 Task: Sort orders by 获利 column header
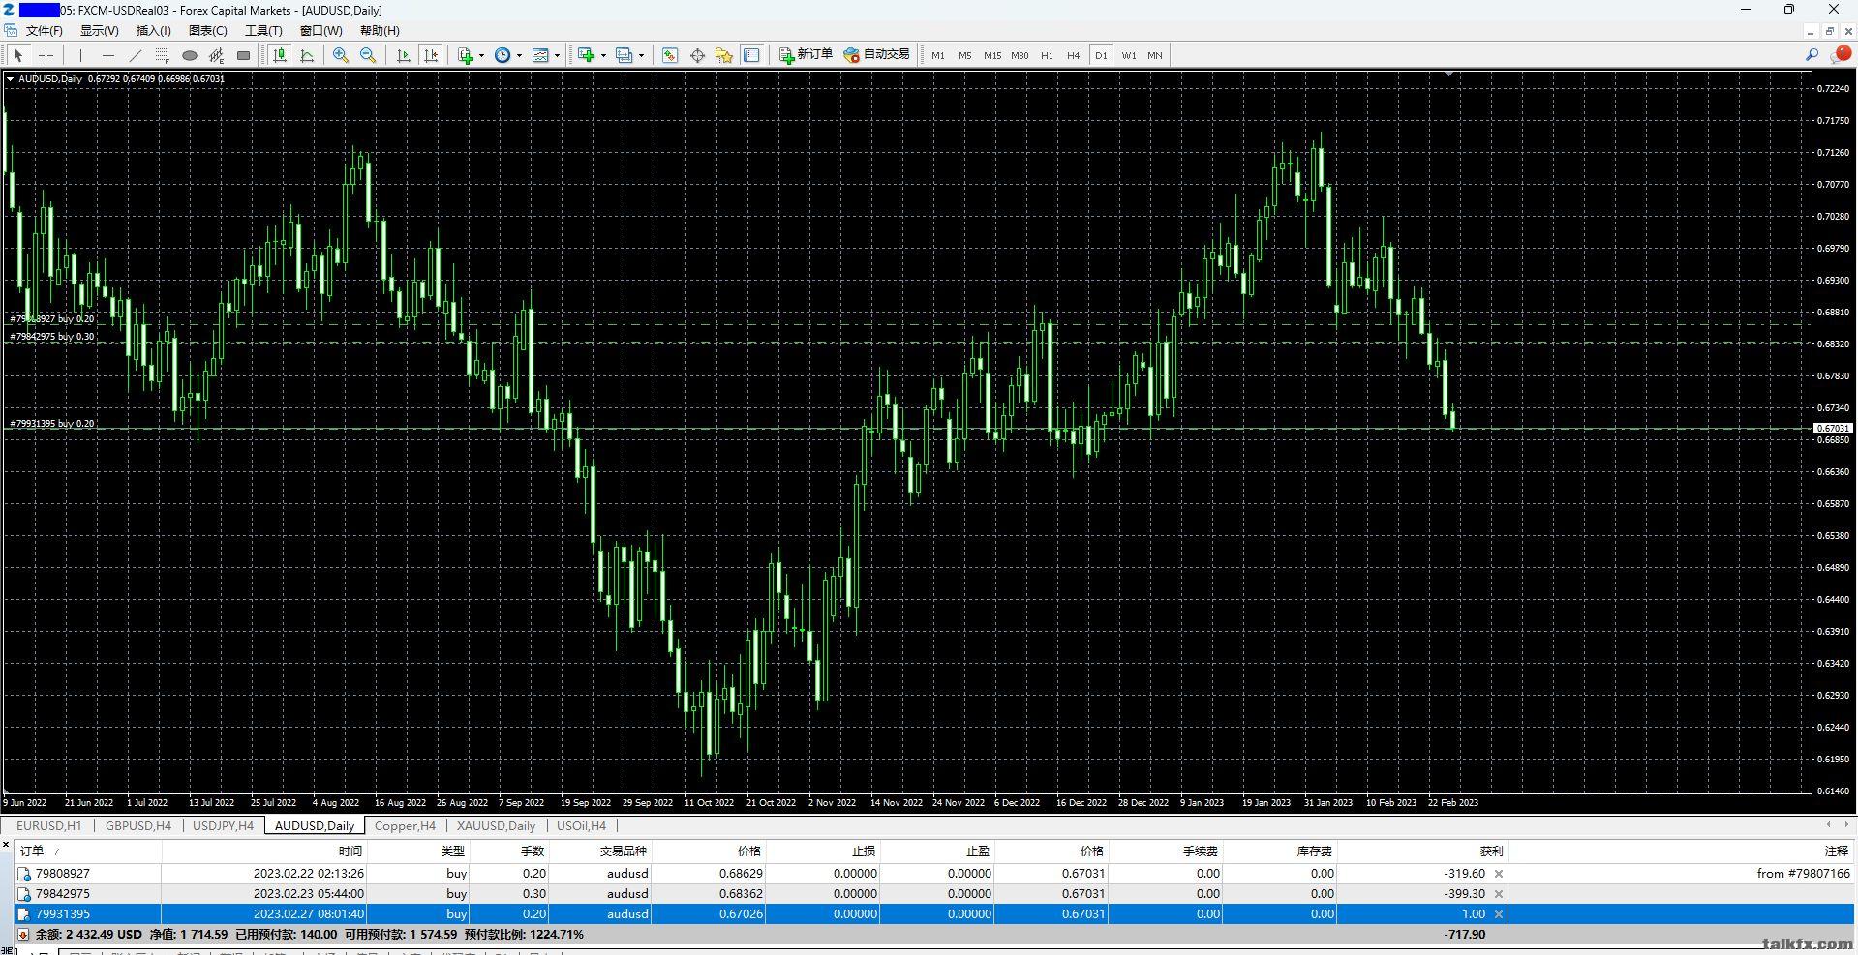pos(1422,851)
